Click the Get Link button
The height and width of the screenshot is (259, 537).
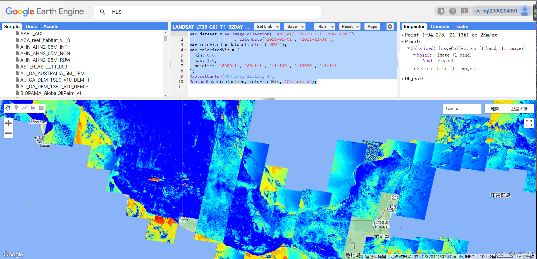[x=264, y=26]
